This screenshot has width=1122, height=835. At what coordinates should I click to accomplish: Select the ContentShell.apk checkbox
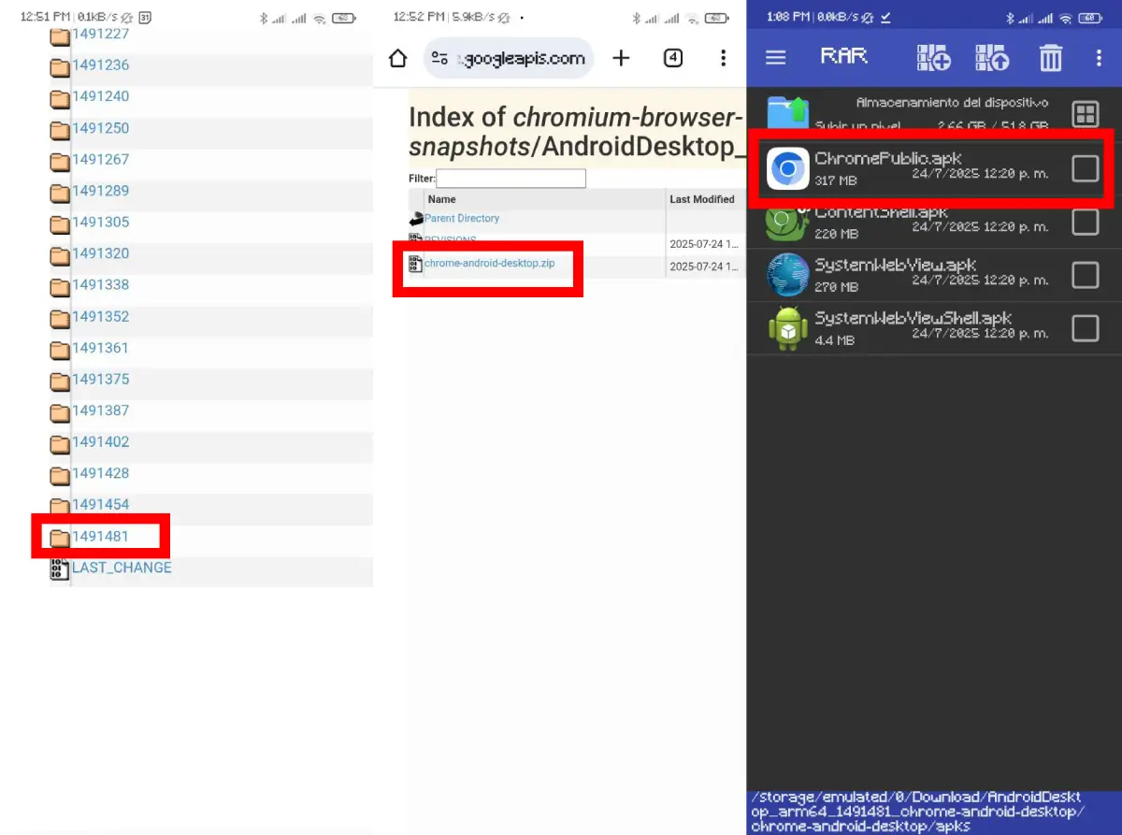coord(1085,222)
